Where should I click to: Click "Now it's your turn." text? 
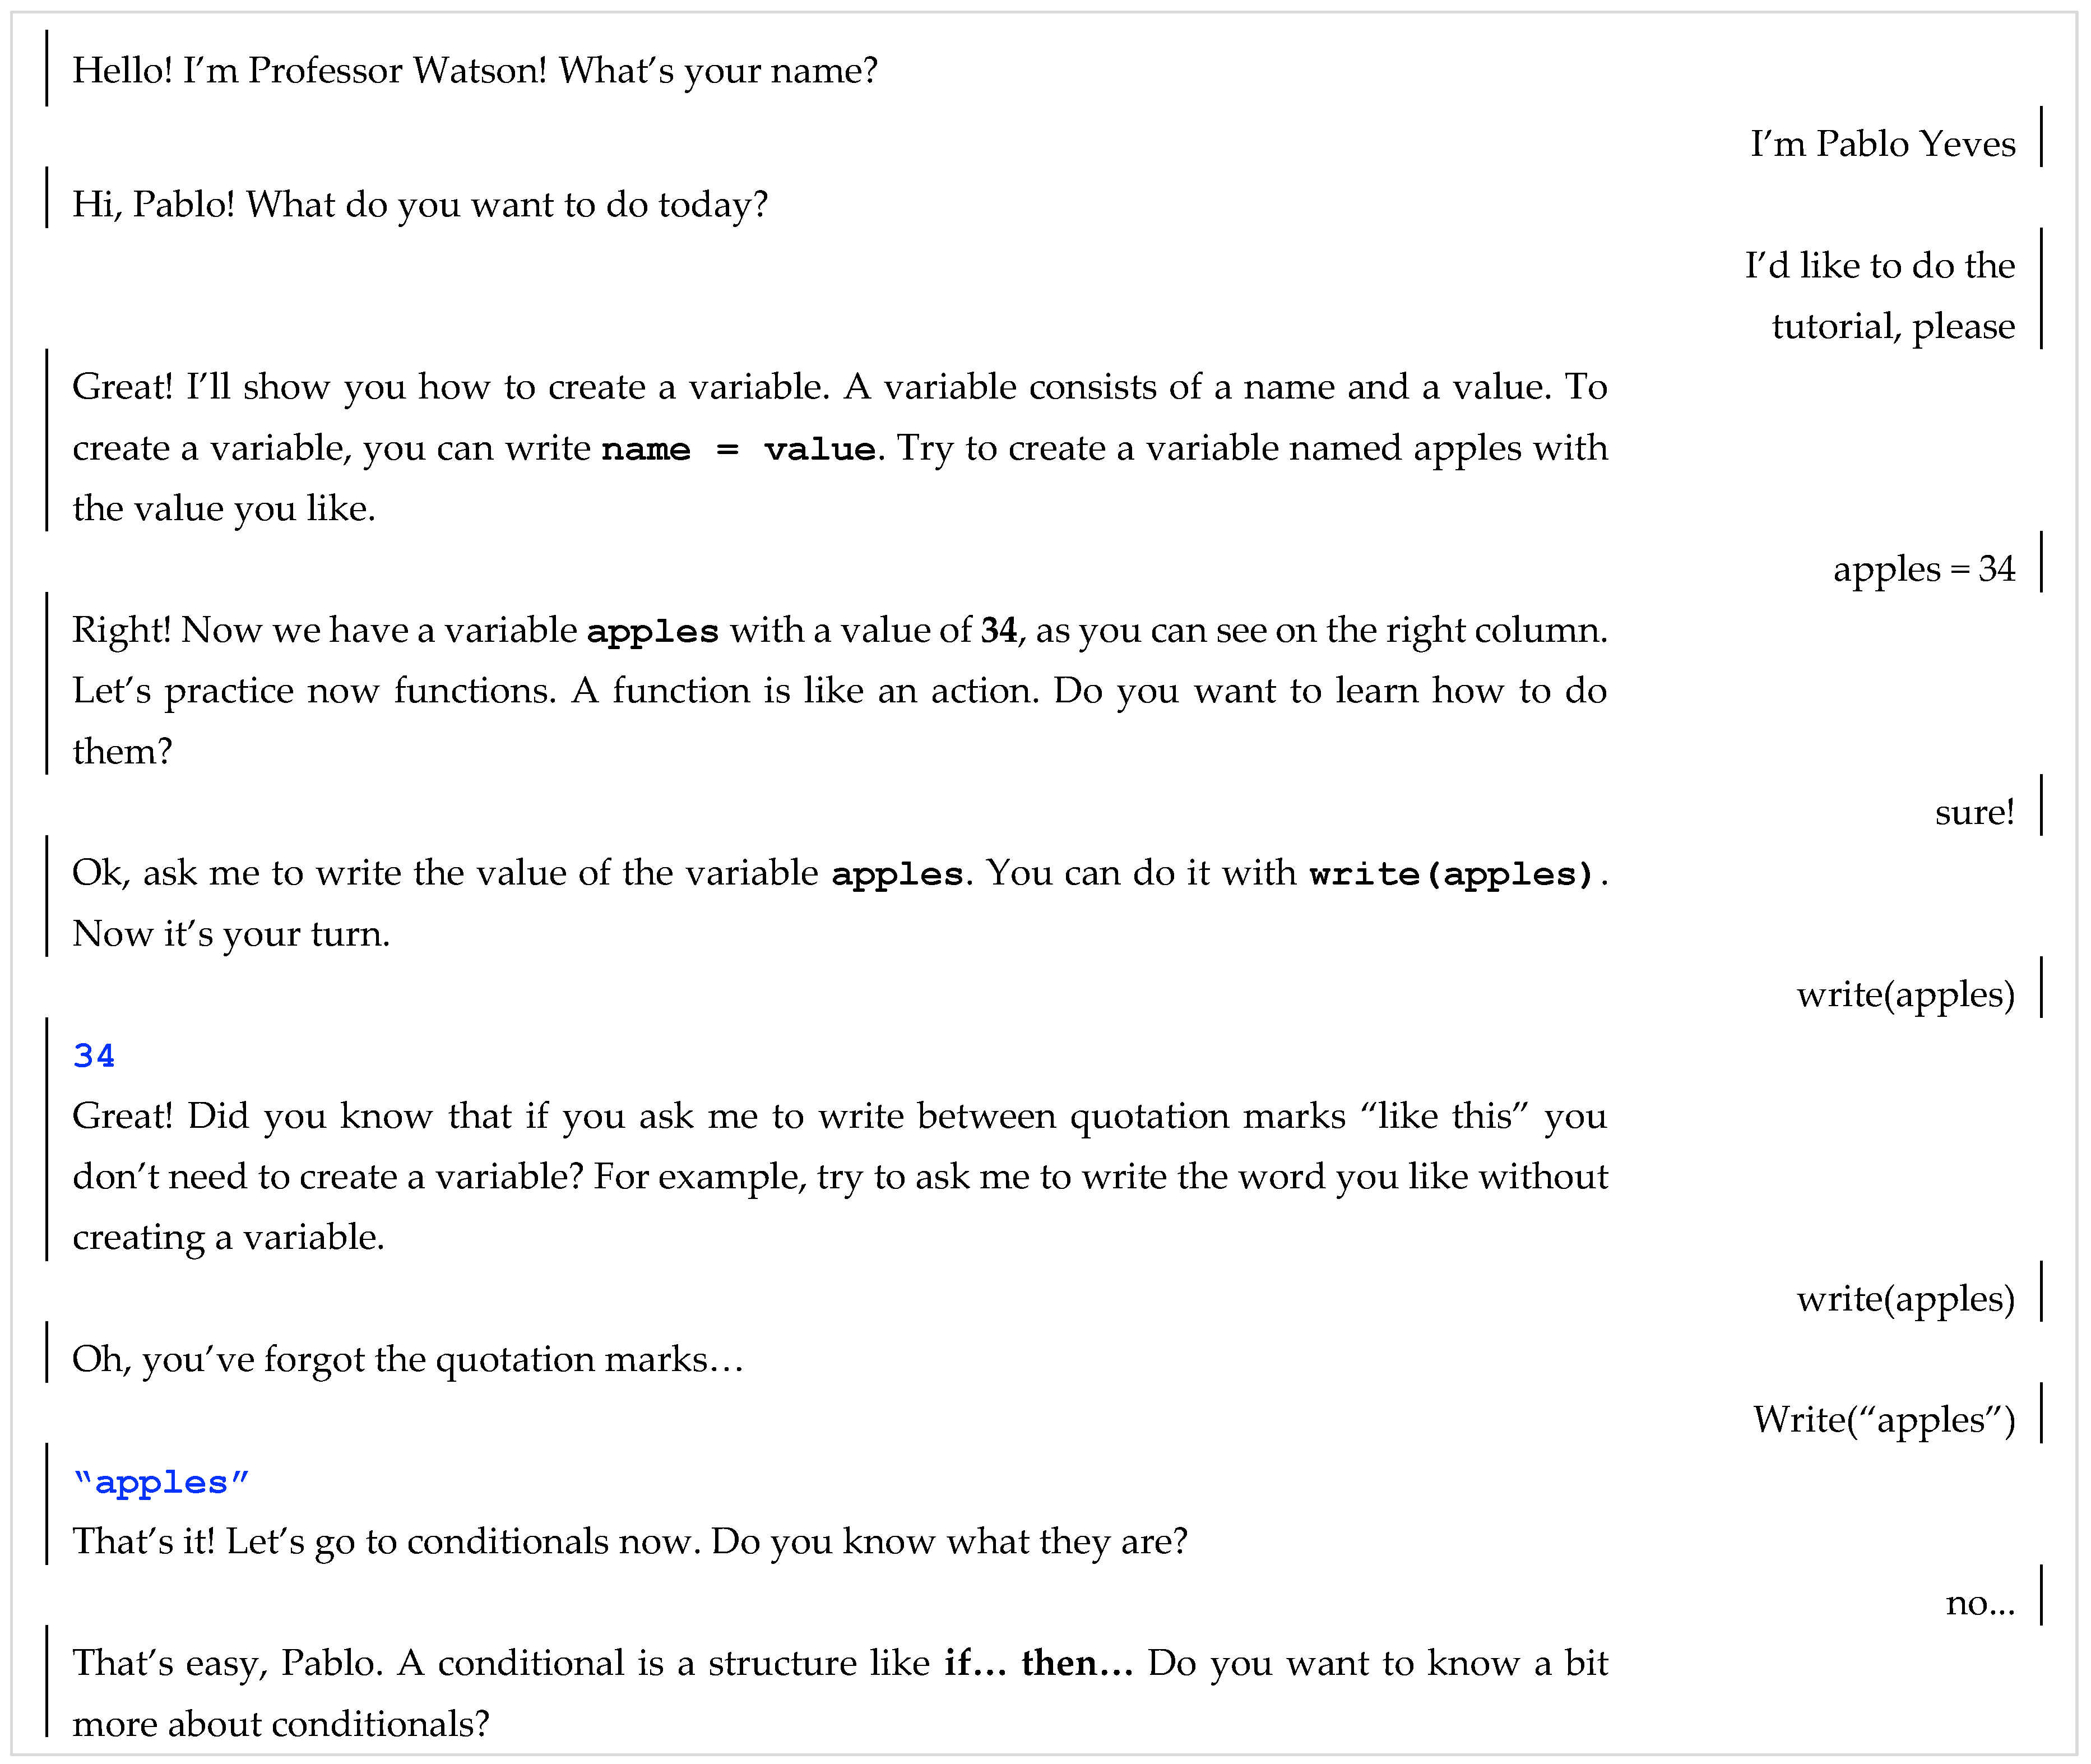click(x=231, y=934)
